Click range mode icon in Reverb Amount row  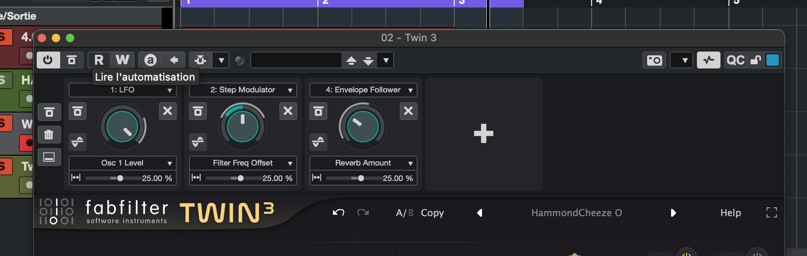coord(317,178)
